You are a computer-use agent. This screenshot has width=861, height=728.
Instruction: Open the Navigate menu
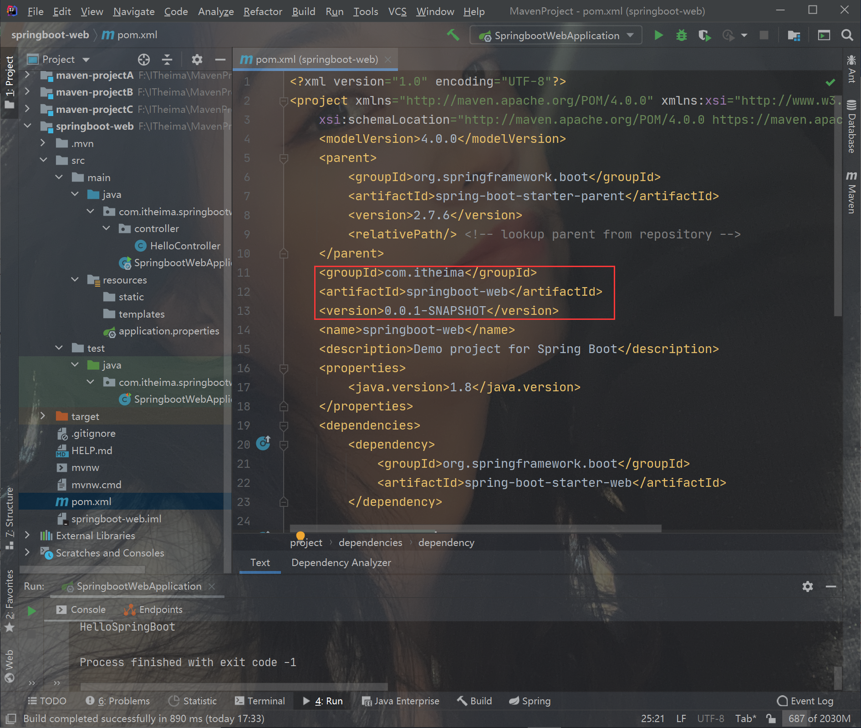[x=134, y=11]
